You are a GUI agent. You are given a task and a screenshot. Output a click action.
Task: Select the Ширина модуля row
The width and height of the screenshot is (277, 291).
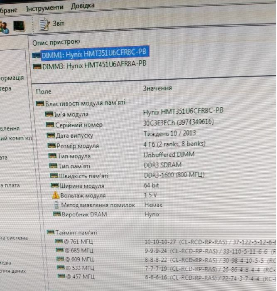(x=82, y=185)
